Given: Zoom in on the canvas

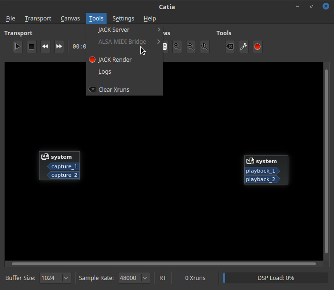Looking at the screenshot, I should pyautogui.click(x=177, y=47).
